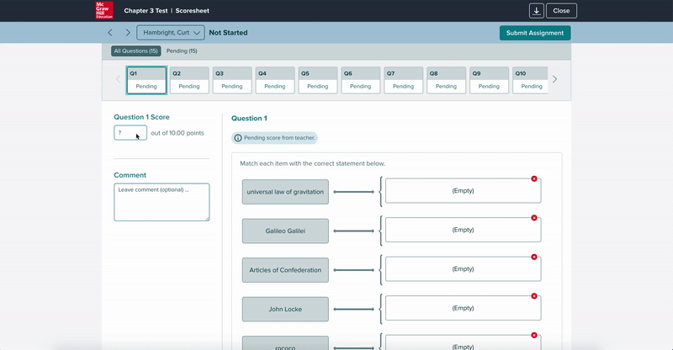Screen dimensions: 673x350
Task: Click the download icon in header
Action: tap(536, 11)
